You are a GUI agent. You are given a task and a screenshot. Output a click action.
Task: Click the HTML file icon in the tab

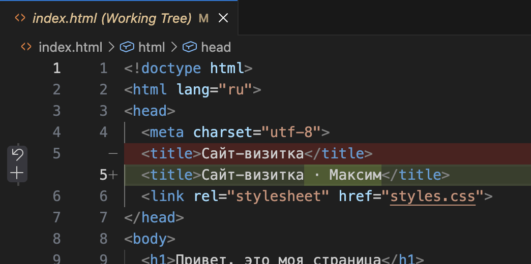[x=20, y=18]
